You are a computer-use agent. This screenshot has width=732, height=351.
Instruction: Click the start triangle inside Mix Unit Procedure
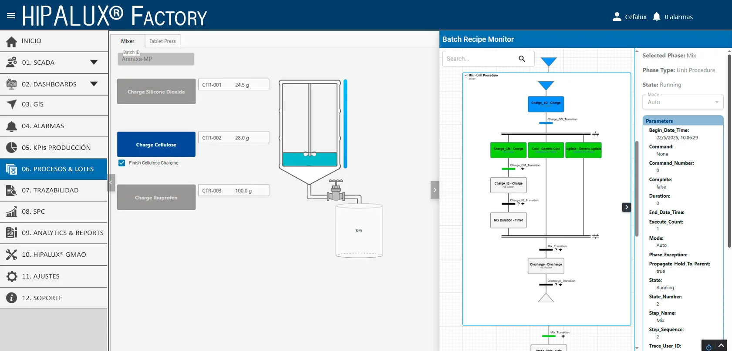(x=546, y=85)
